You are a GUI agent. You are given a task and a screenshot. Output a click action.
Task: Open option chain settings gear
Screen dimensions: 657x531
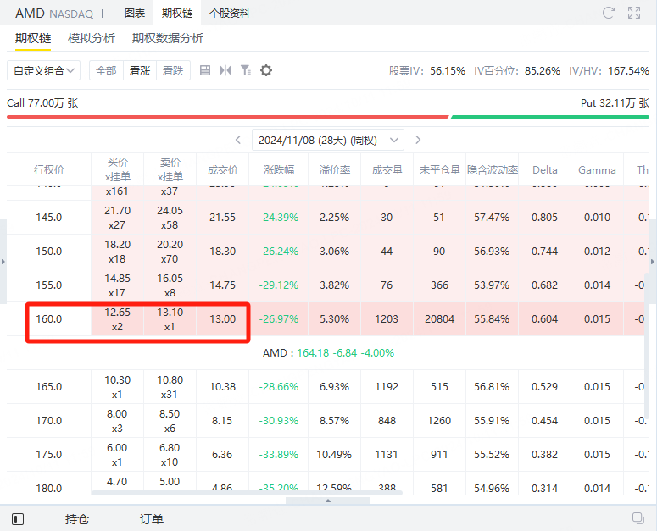[x=266, y=70]
